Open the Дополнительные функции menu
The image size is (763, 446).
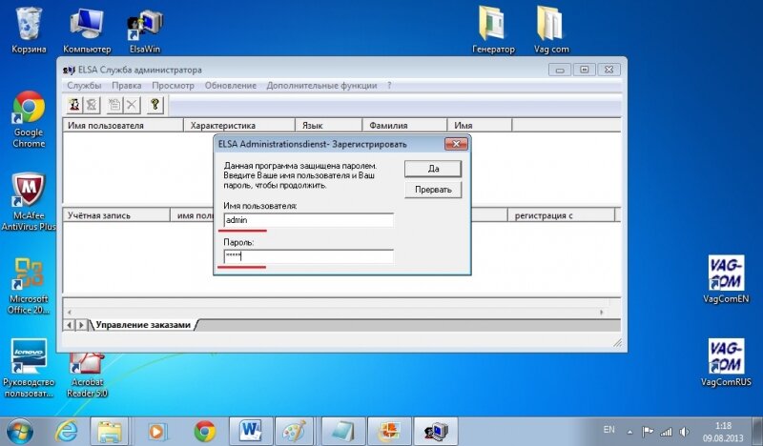point(321,86)
